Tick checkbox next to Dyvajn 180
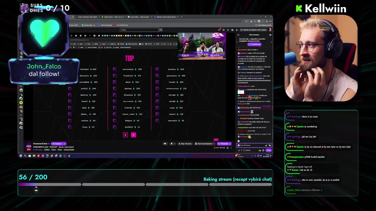This screenshot has width=376, height=211. pos(157,95)
